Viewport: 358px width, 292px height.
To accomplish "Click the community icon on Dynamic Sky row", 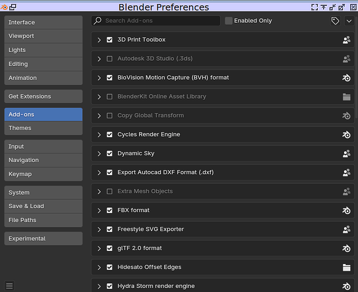I will pos(346,154).
